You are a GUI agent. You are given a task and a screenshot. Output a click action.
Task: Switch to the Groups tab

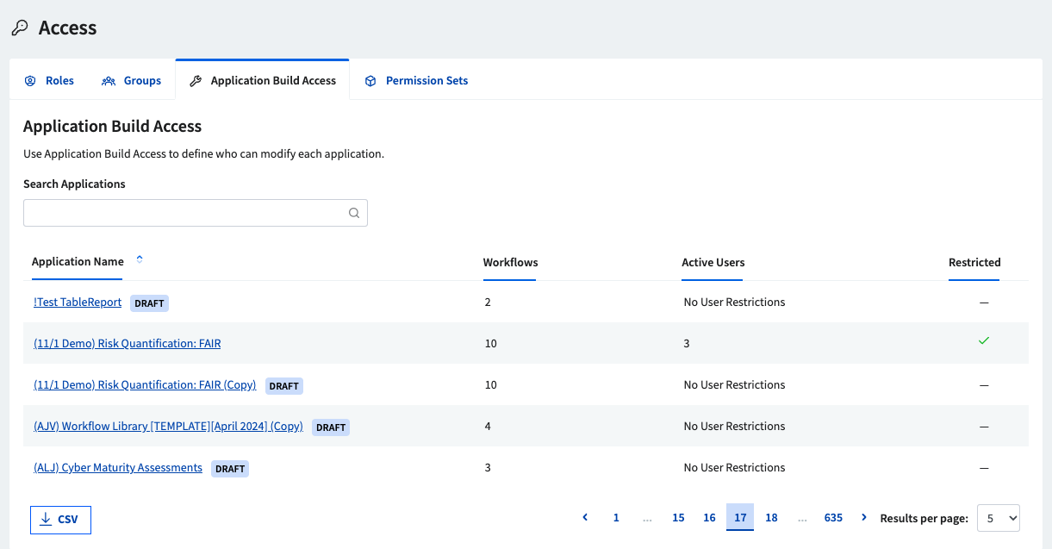tap(132, 81)
